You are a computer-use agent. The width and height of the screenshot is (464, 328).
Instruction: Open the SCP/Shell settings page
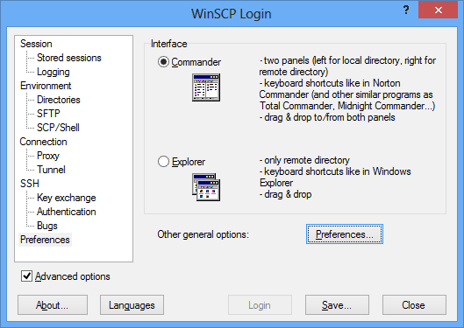click(x=58, y=128)
